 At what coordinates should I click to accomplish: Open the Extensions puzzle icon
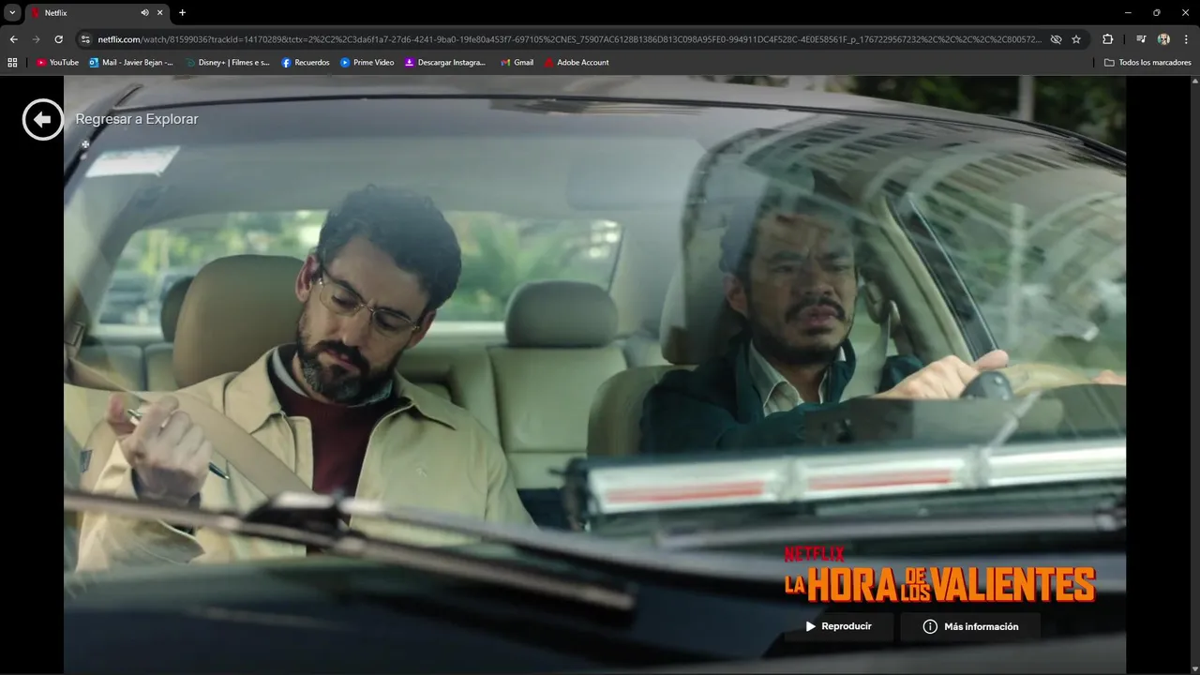pyautogui.click(x=1107, y=39)
